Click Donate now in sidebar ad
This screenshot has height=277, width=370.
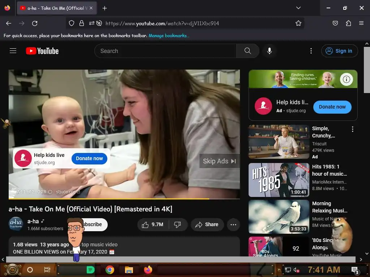click(x=332, y=107)
